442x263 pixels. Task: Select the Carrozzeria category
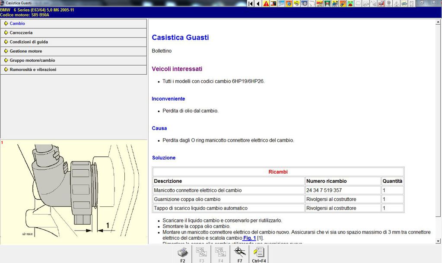[73, 33]
